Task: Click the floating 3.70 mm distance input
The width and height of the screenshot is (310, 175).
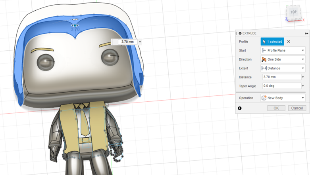Action: 127,42
